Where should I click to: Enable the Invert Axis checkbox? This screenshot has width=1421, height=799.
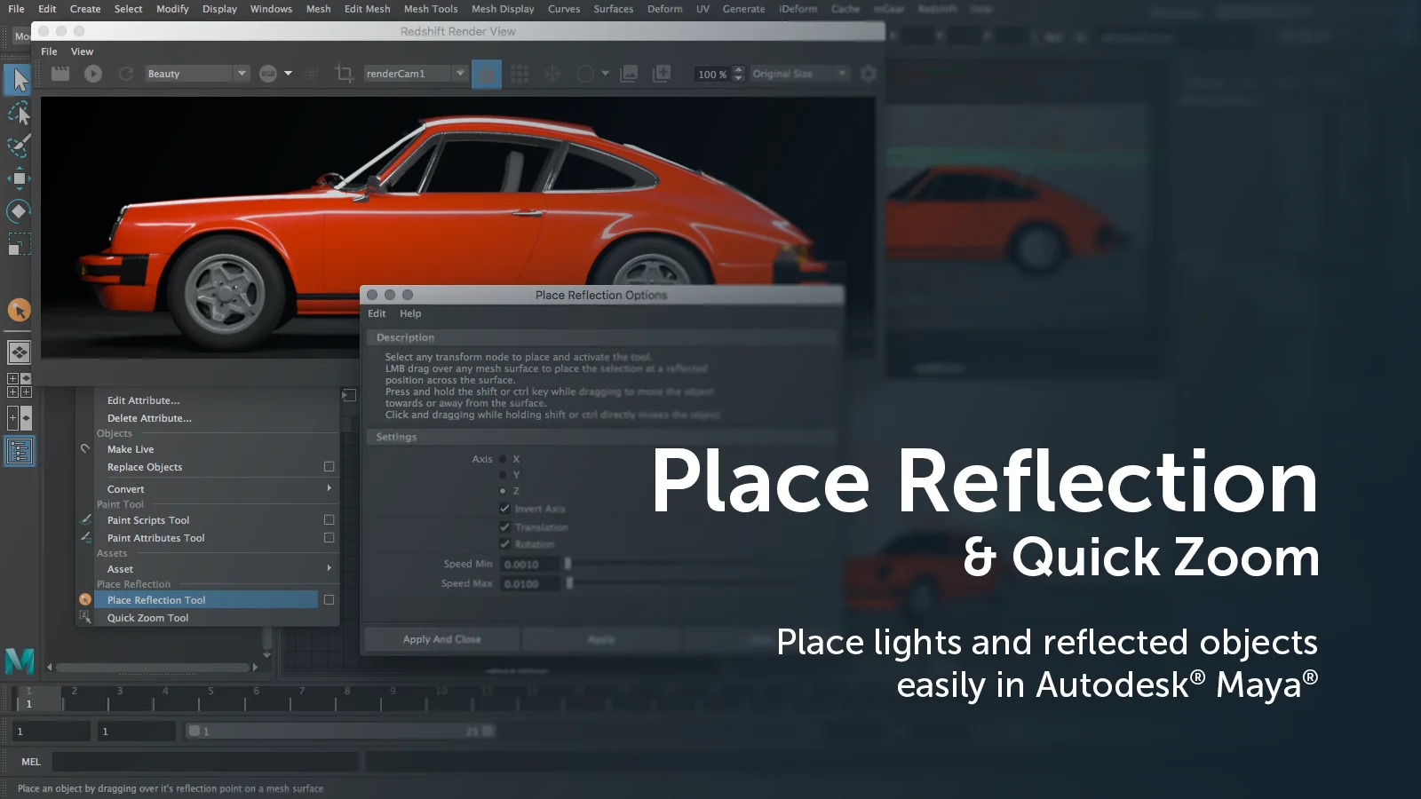coord(504,509)
